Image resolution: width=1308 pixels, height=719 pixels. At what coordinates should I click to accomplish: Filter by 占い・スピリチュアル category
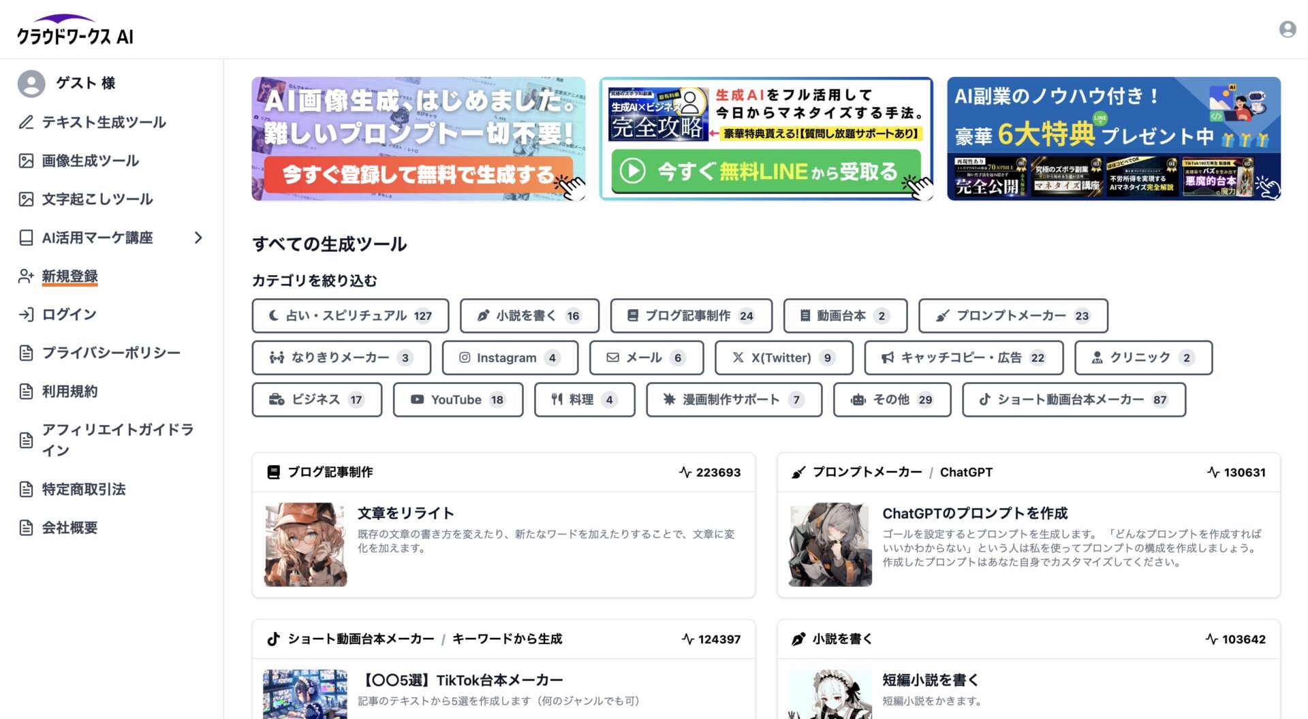click(350, 316)
